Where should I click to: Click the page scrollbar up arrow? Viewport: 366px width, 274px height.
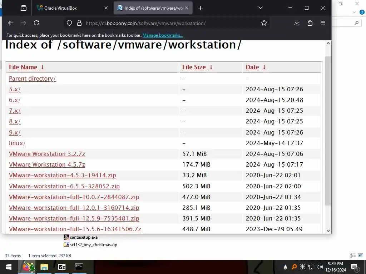click(328, 43)
